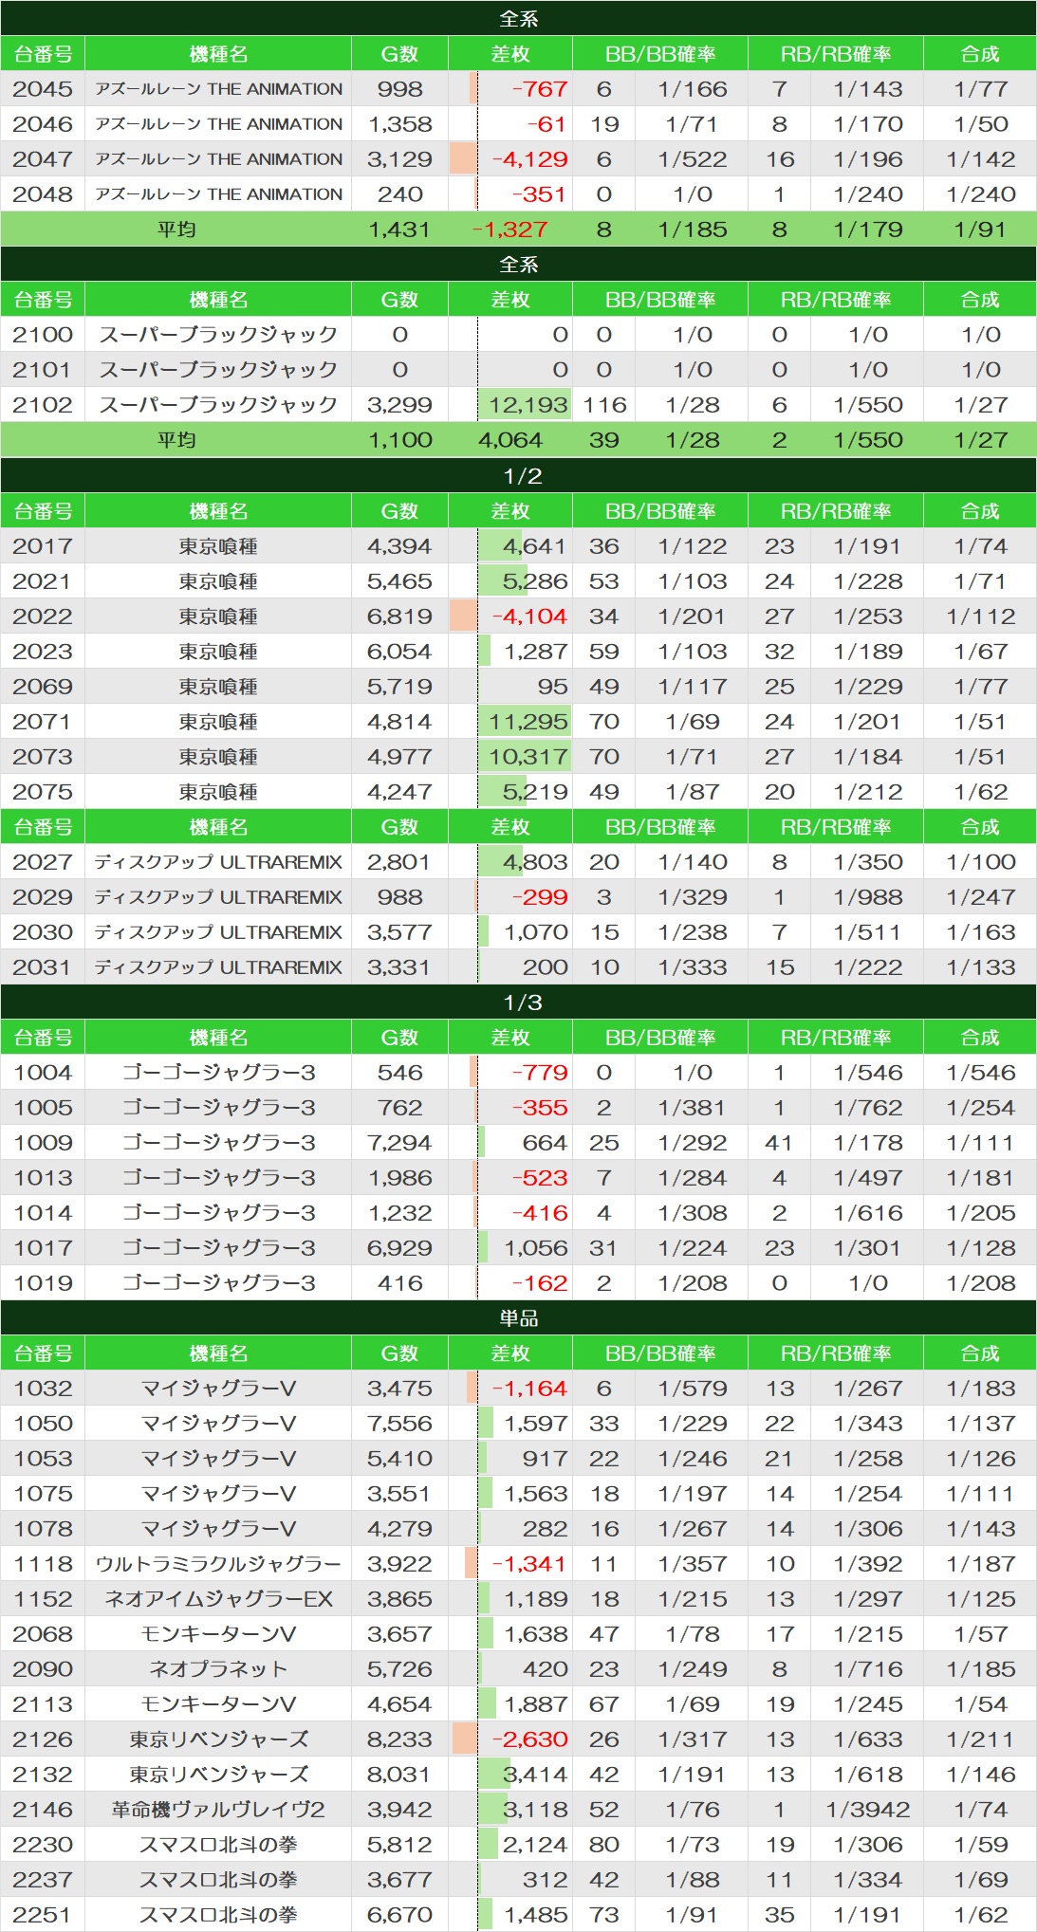Select difference value 12,193 in row 2102
The image size is (1037, 1932).
click(528, 405)
